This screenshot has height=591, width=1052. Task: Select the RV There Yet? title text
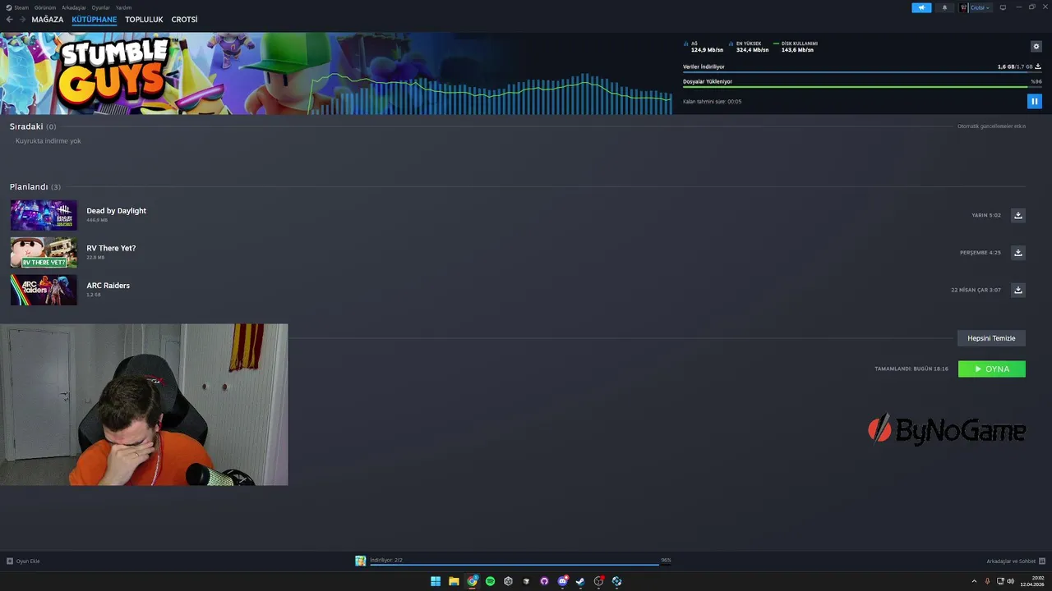(x=111, y=248)
